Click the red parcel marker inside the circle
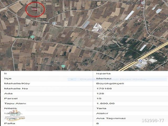Viewport: 168px width, 126px height. (x=35, y=9)
